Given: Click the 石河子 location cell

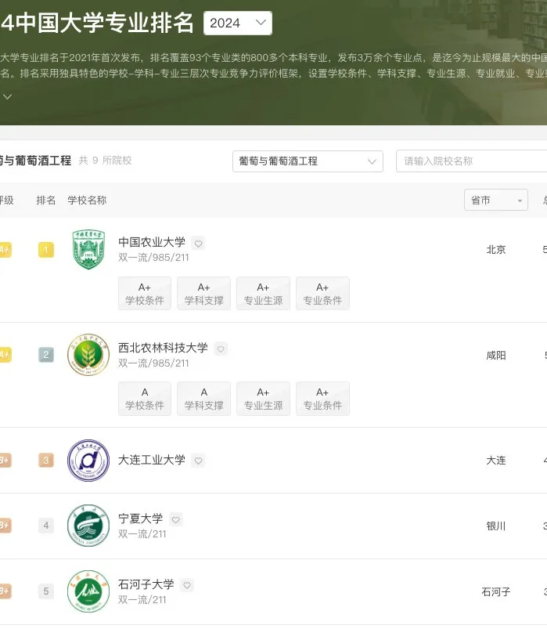Looking at the screenshot, I should (x=496, y=591).
